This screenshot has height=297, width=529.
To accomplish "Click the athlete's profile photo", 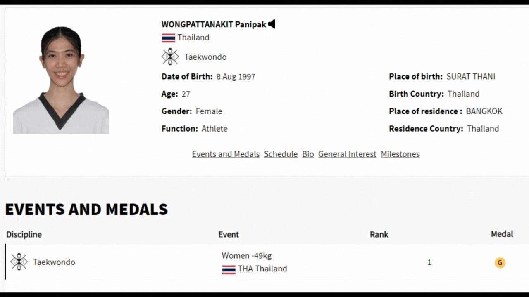I will [x=61, y=80].
